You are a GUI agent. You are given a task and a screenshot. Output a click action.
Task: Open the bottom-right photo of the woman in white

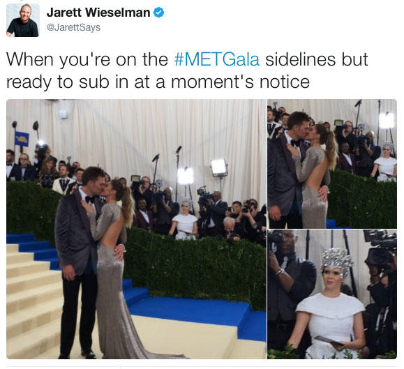(x=332, y=294)
